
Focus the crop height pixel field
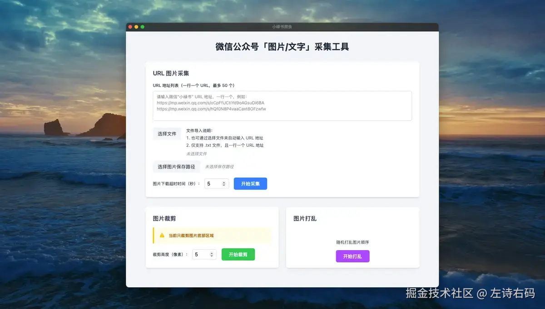click(204, 255)
